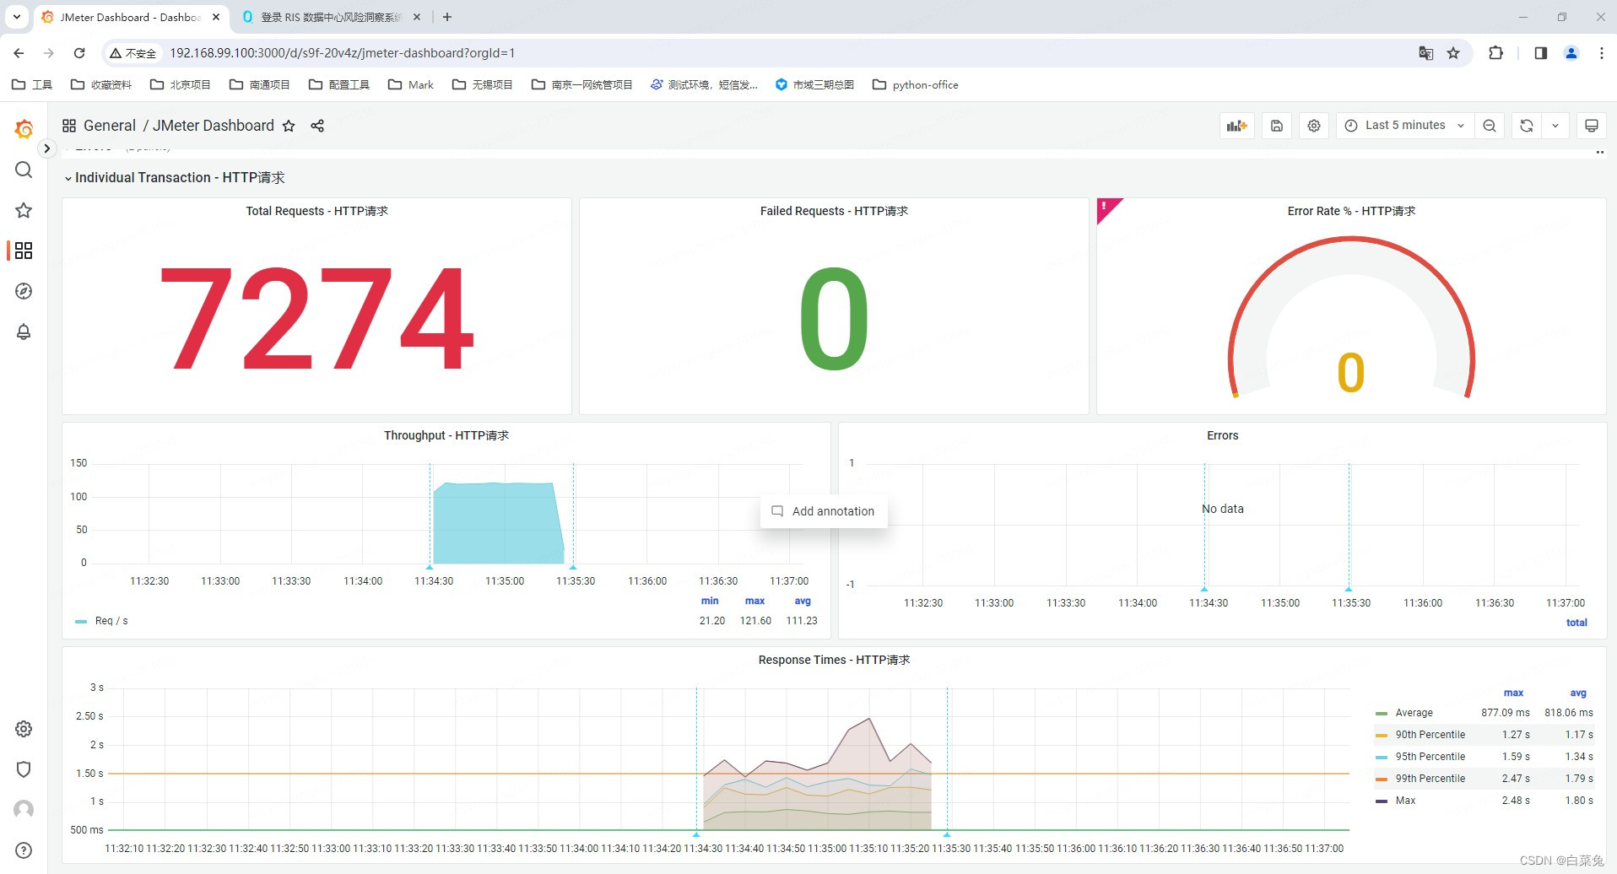
Task: Reload the browser page
Action: tap(79, 53)
